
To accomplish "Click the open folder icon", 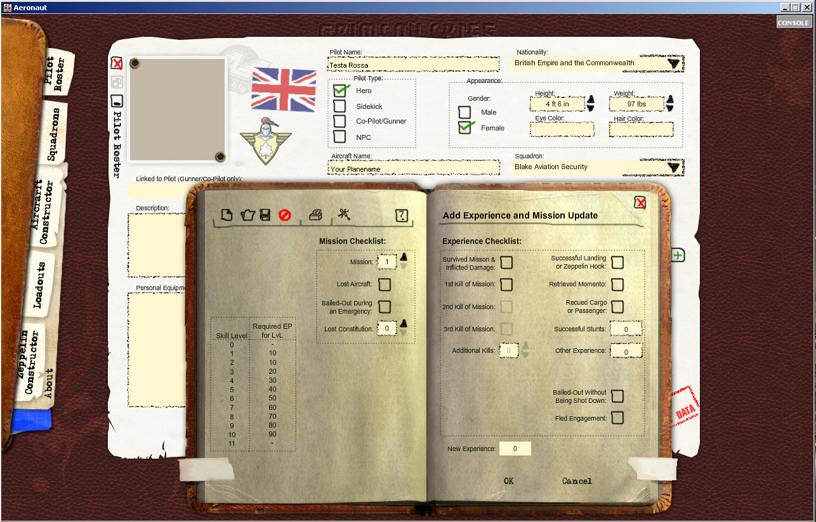I will click(x=247, y=215).
